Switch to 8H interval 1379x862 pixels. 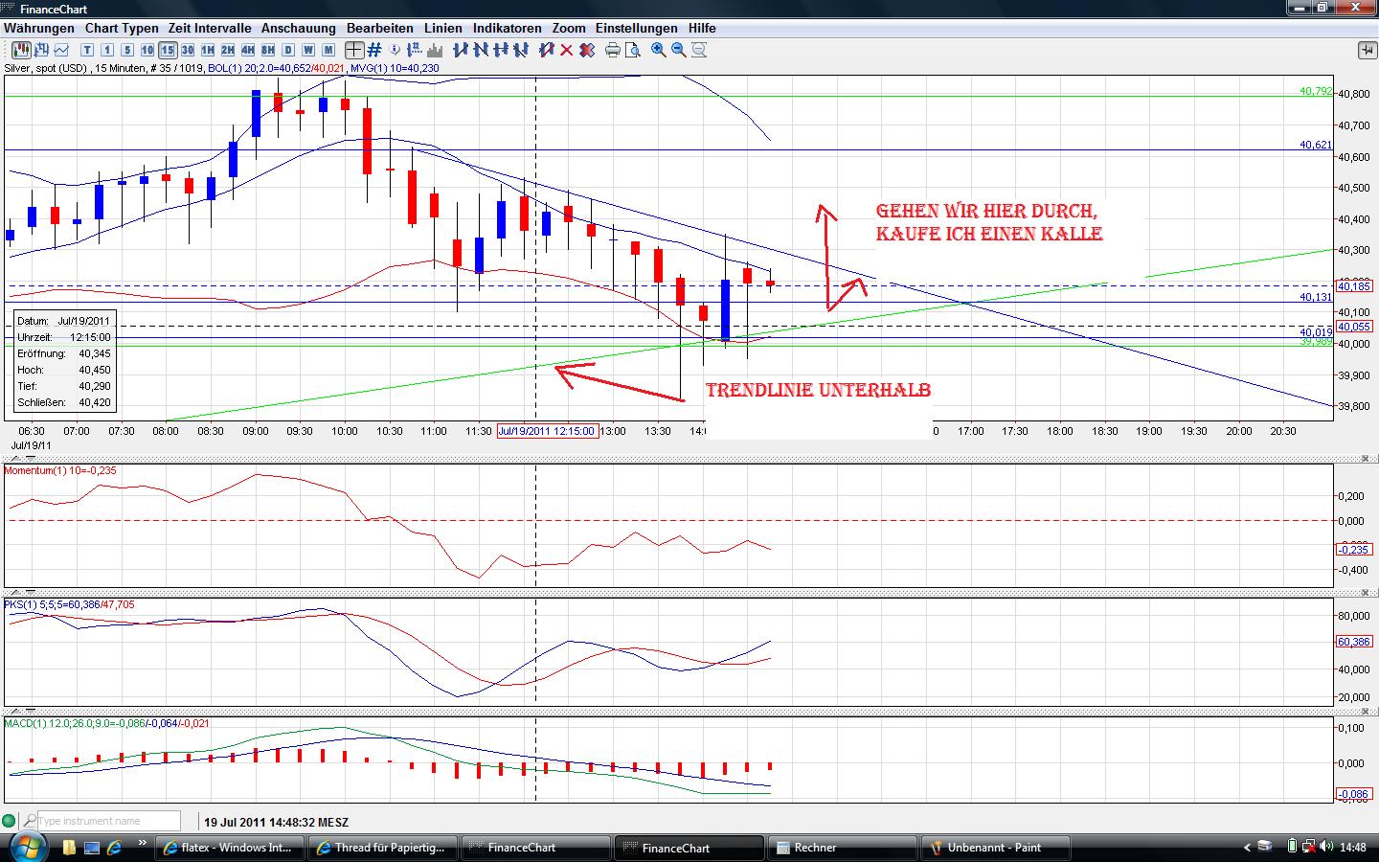(268, 50)
